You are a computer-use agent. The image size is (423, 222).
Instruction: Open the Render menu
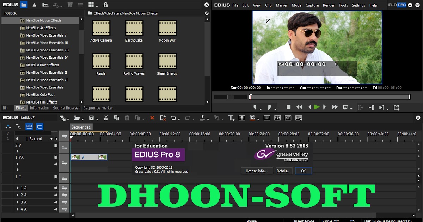click(329, 5)
